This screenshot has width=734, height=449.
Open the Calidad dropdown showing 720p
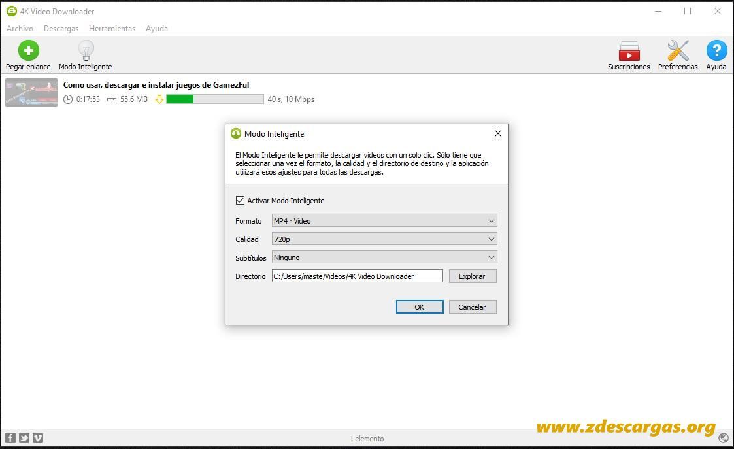(384, 239)
